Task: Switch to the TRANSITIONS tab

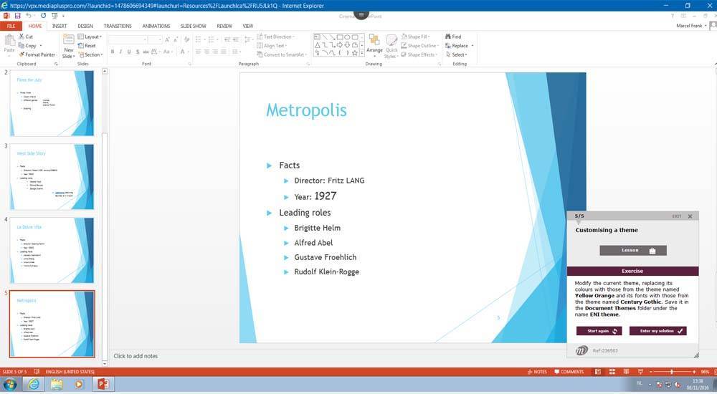Action: [x=118, y=26]
